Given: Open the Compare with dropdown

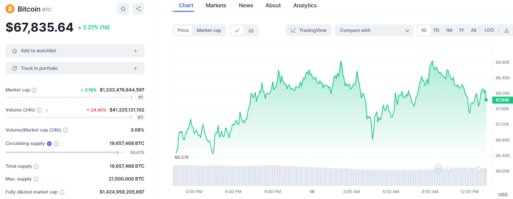Looking at the screenshot, I should click(374, 30).
